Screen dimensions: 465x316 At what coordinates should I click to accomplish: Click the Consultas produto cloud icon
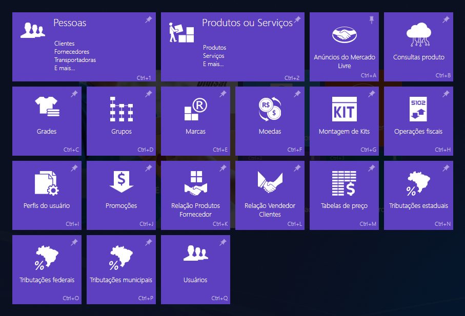[419, 35]
